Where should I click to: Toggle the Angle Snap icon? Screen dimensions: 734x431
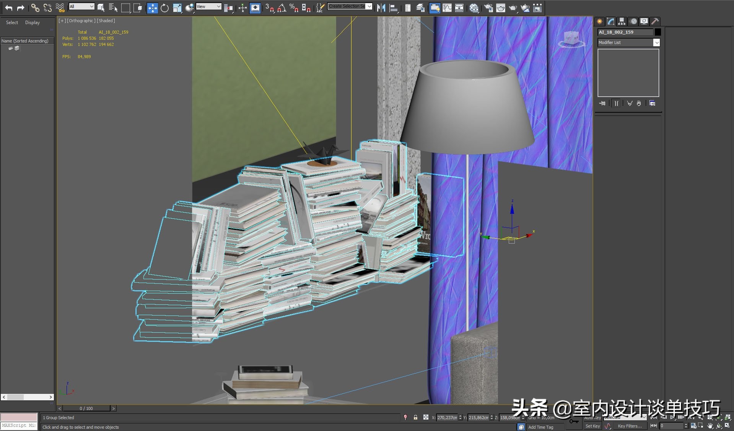point(282,8)
